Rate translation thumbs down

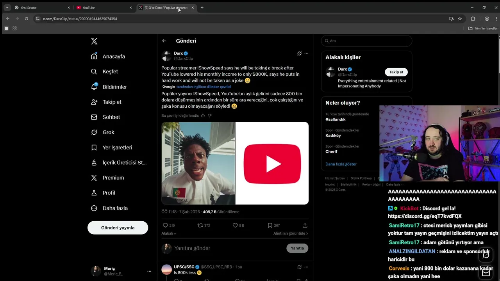click(x=210, y=116)
